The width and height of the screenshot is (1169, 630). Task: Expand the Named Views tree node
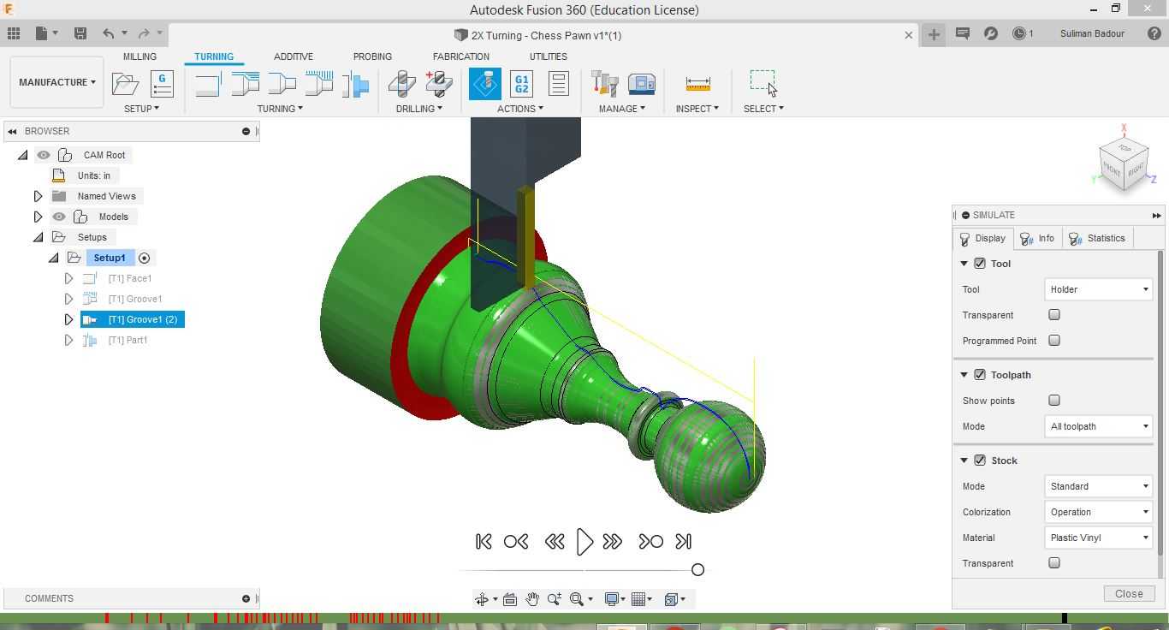[x=38, y=196]
